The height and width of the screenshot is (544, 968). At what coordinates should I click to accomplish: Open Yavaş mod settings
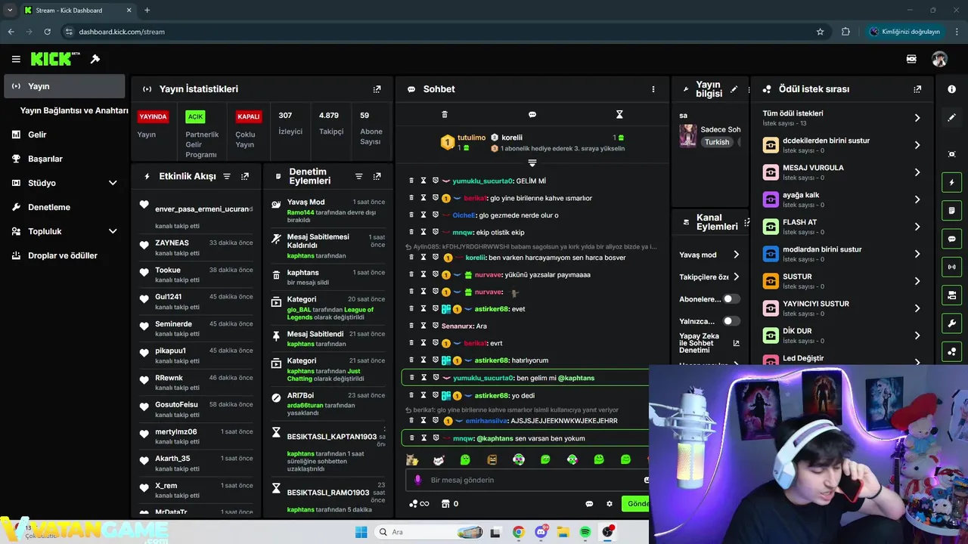pyautogui.click(x=709, y=255)
